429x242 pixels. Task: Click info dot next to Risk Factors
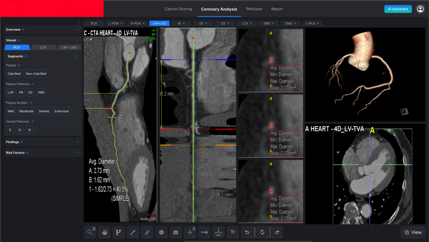click(x=27, y=153)
